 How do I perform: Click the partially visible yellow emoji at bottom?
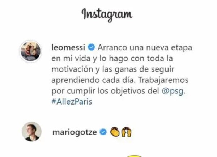135,156
